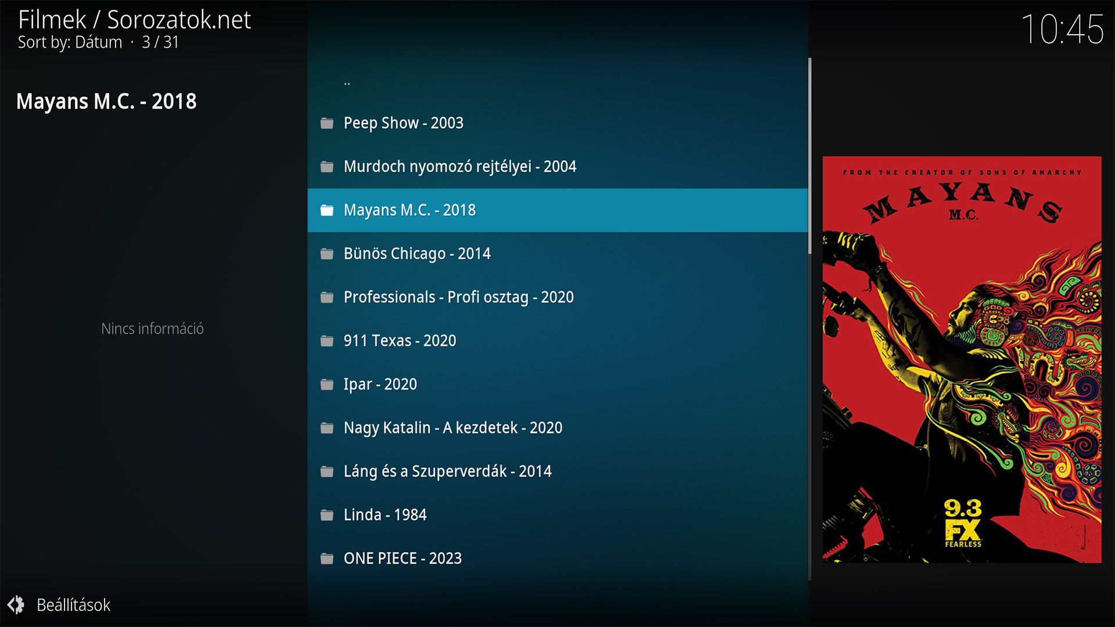The height and width of the screenshot is (627, 1115).
Task: Click the folder icon beside Ipar - 2020
Action: [327, 384]
